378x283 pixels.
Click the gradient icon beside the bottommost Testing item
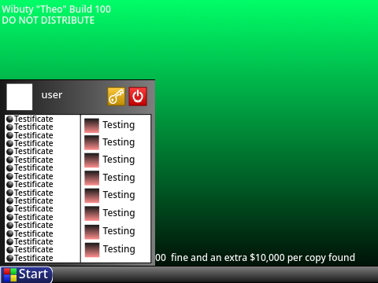point(92,249)
